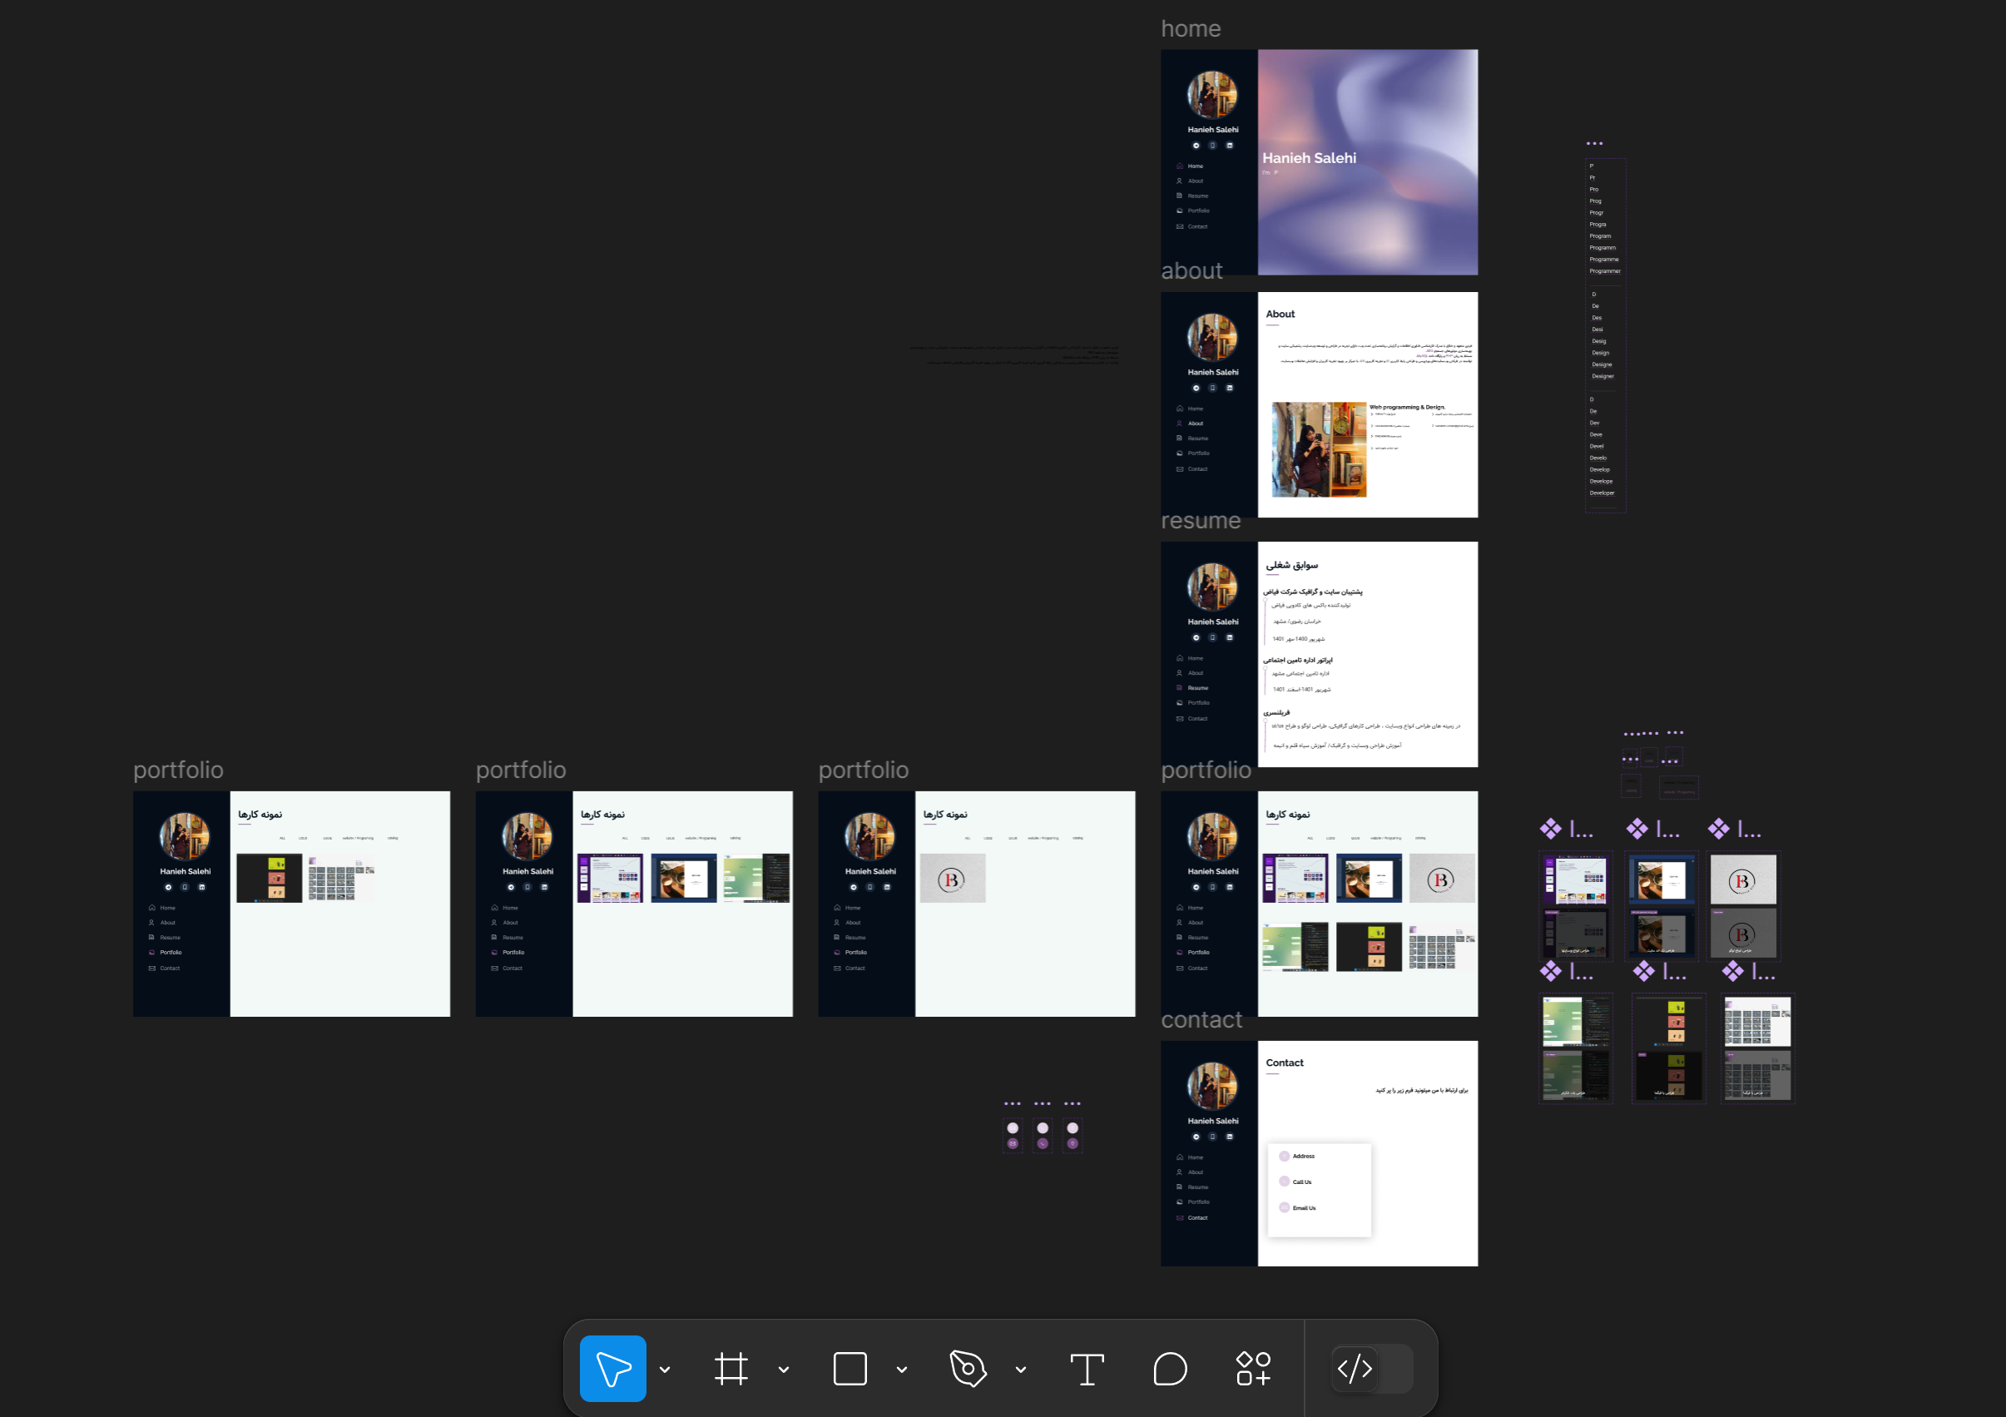The height and width of the screenshot is (1417, 2006).
Task: Select the Pen tool
Action: click(x=967, y=1368)
